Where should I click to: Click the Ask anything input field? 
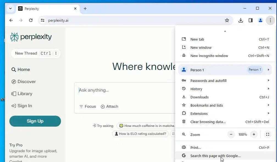point(124,90)
